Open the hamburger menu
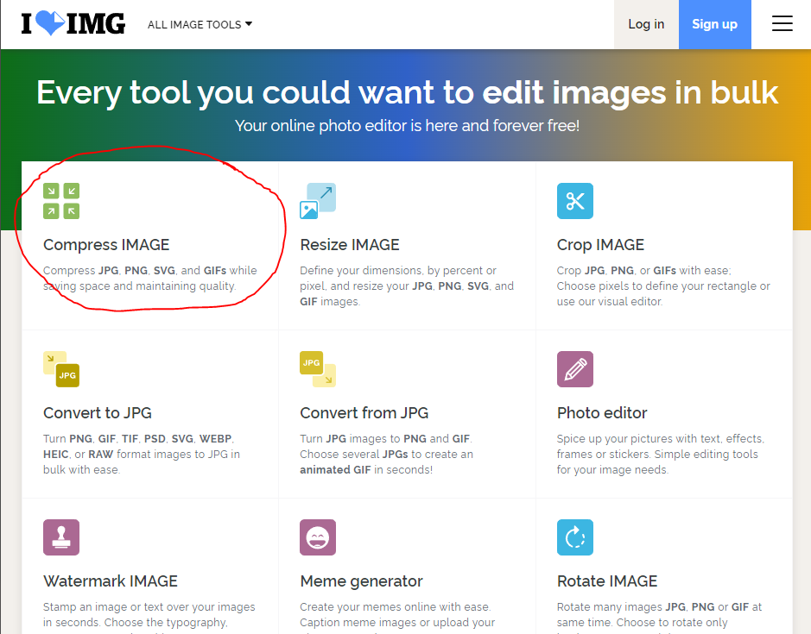811x634 pixels. (782, 23)
